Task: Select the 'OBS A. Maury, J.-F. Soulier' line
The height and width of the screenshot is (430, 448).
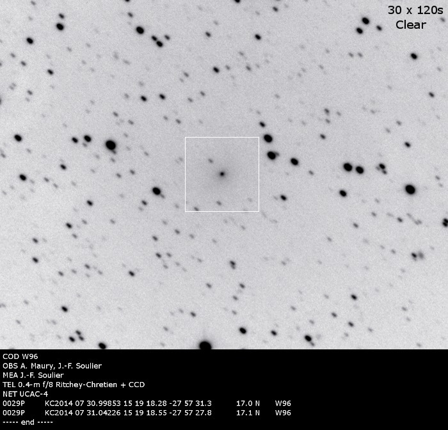Action: [x=52, y=366]
